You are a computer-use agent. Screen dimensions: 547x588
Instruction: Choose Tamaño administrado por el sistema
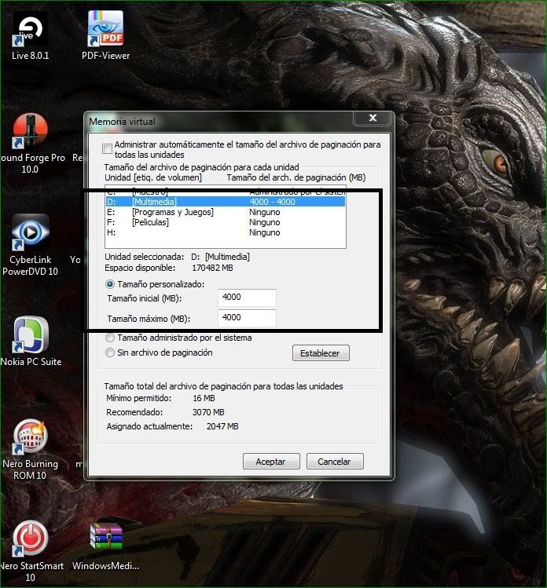[109, 338]
